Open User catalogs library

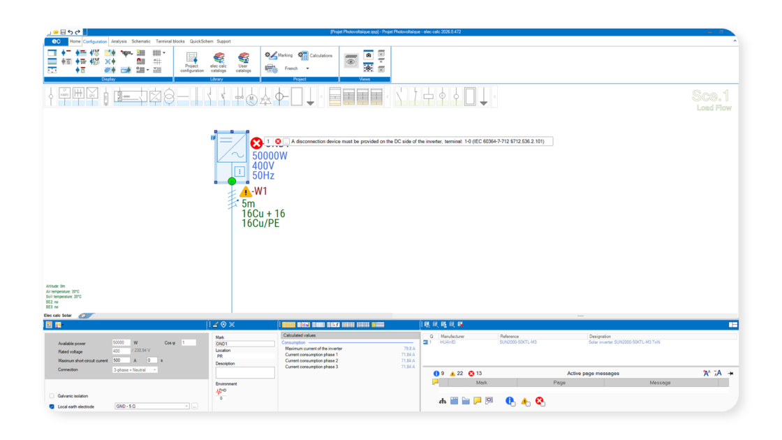coord(243,61)
